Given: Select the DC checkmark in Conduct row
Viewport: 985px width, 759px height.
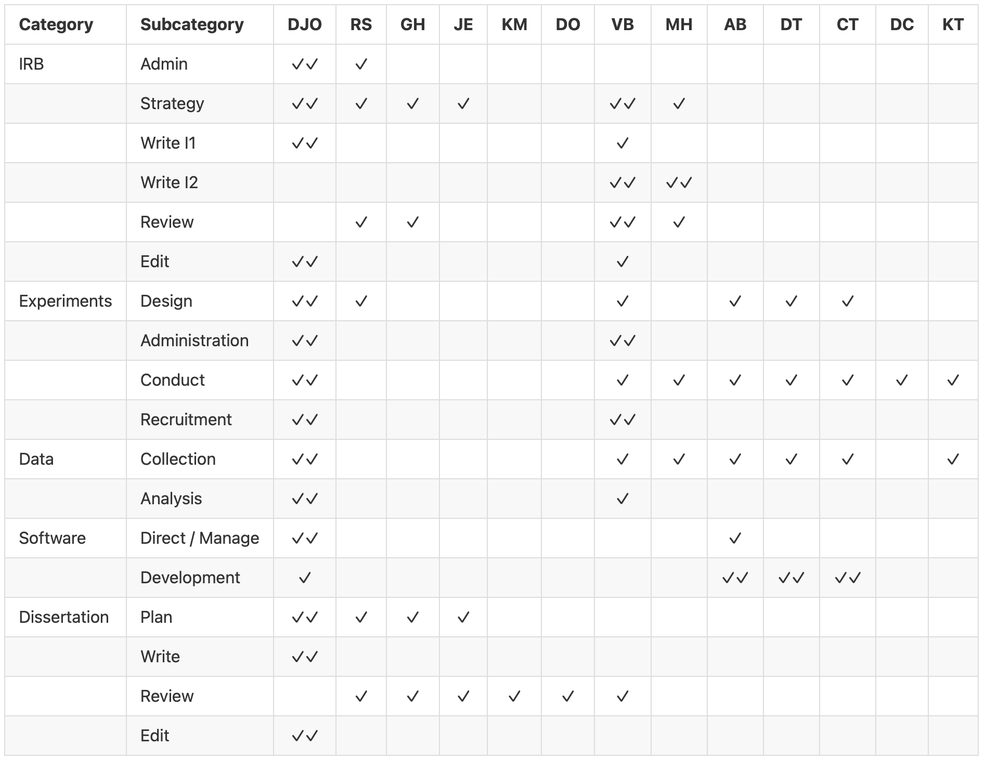Looking at the screenshot, I should [x=901, y=381].
